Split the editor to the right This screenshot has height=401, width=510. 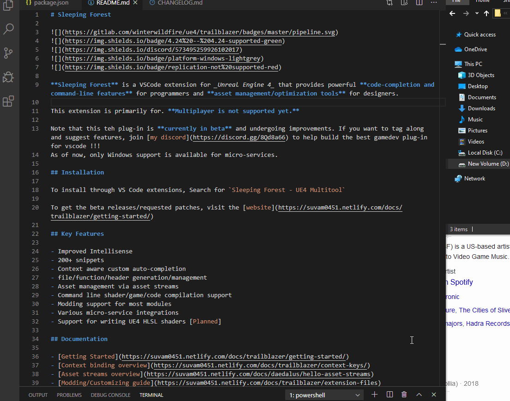tap(419, 3)
